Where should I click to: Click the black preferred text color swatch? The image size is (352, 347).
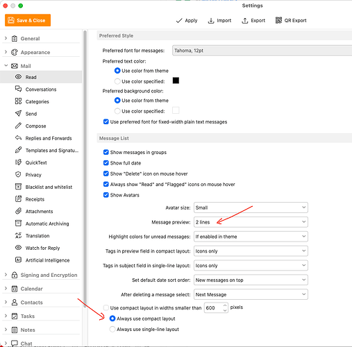tap(176, 81)
